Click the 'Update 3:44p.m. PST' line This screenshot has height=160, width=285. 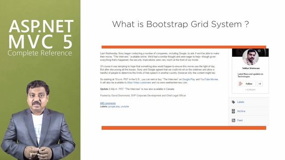tap(137, 89)
